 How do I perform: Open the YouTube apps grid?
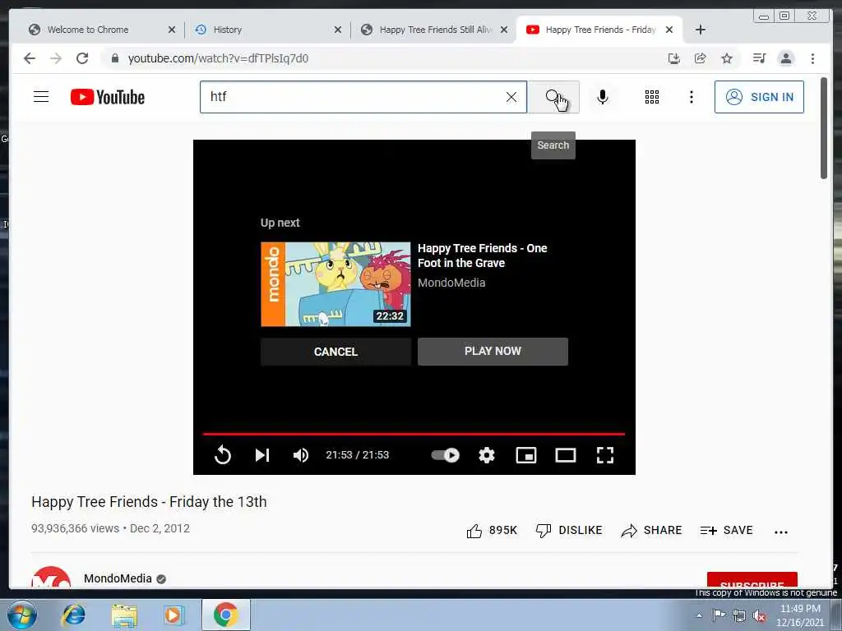pos(651,97)
